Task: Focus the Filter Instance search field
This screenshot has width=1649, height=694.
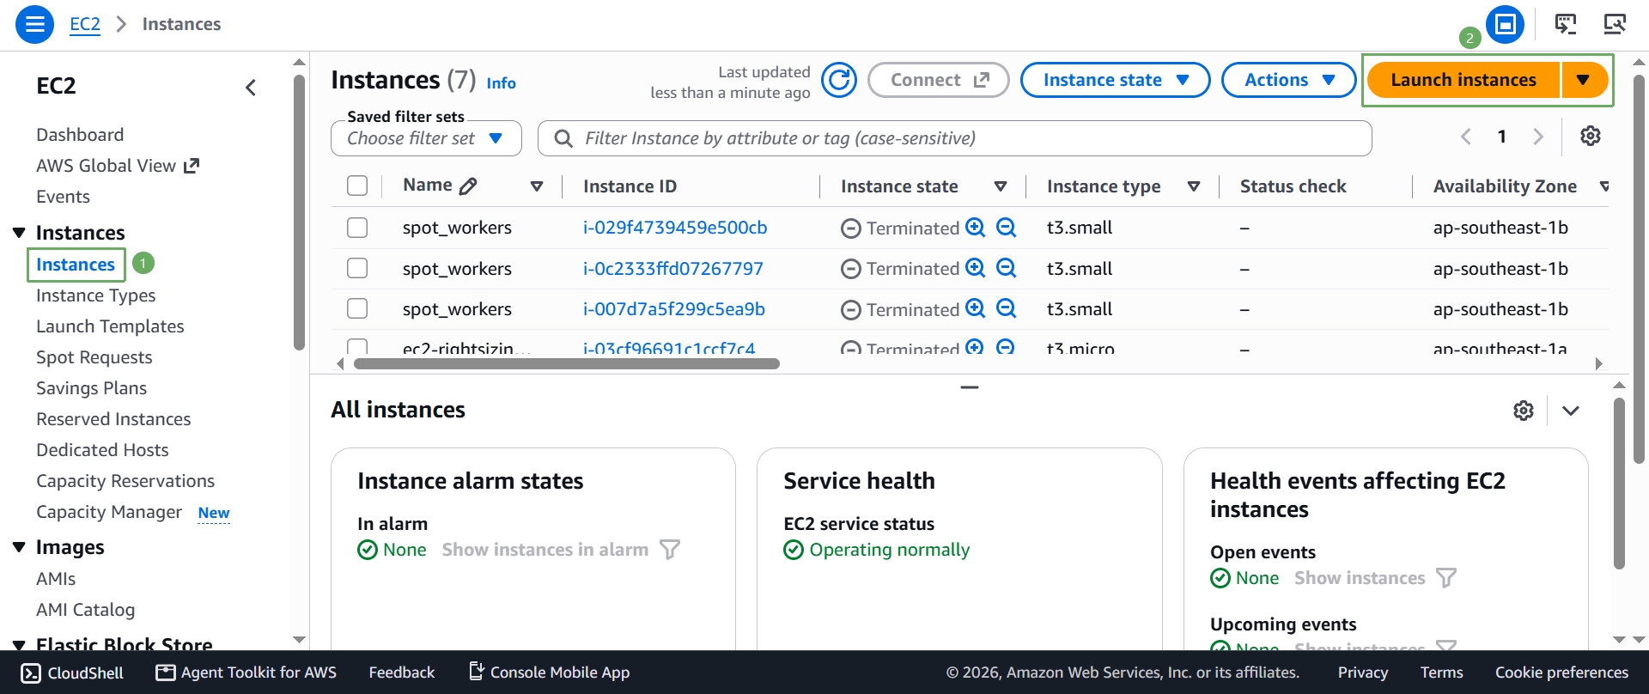Action: point(955,138)
